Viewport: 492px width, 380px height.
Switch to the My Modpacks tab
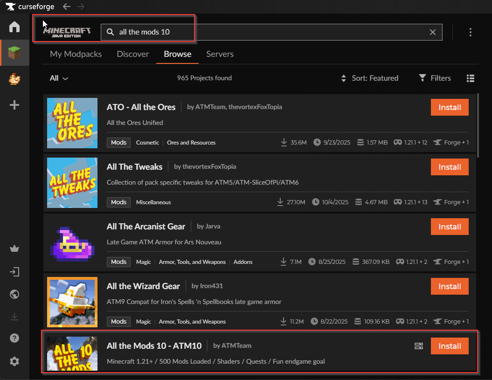tap(76, 54)
